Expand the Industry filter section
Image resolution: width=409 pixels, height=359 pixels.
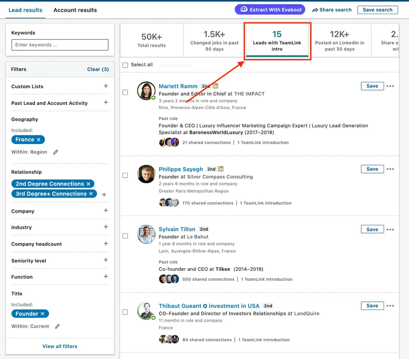coord(106,228)
